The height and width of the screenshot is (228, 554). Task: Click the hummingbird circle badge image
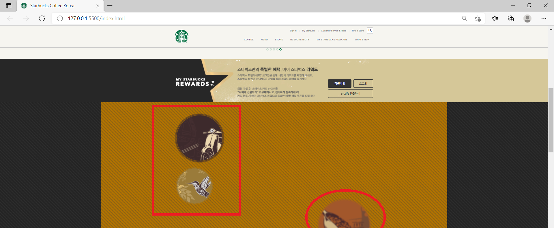click(194, 186)
